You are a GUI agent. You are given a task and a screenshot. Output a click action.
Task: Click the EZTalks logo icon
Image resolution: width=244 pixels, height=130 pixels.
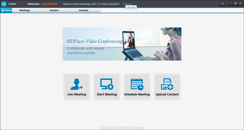[4, 4]
